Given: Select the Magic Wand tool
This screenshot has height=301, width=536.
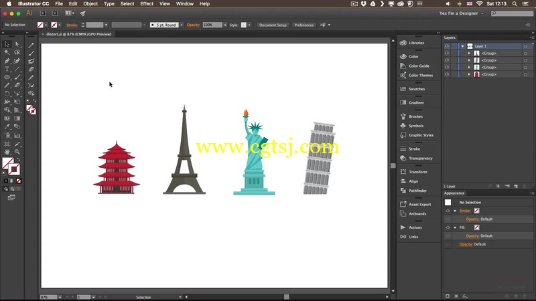Looking at the screenshot, I should (7, 52).
